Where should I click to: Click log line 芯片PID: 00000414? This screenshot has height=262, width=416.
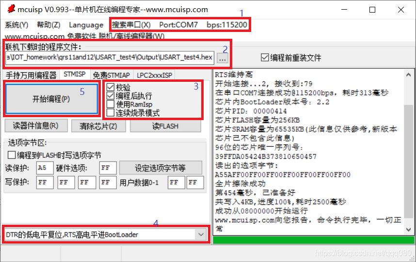(x=251, y=111)
